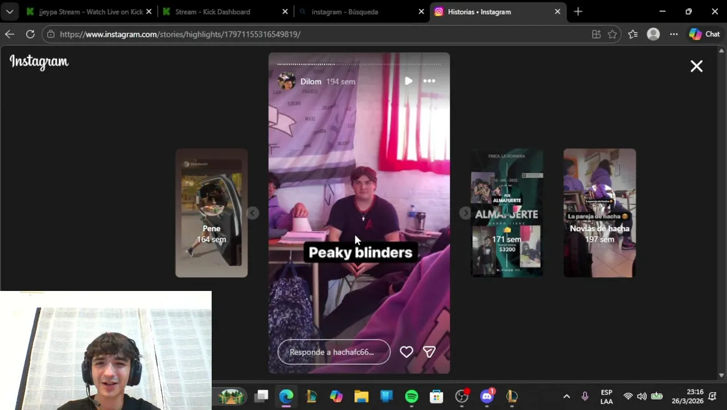This screenshot has height=410, width=727.
Task: Open the Dilom profile avatar in the story
Action: [x=286, y=81]
